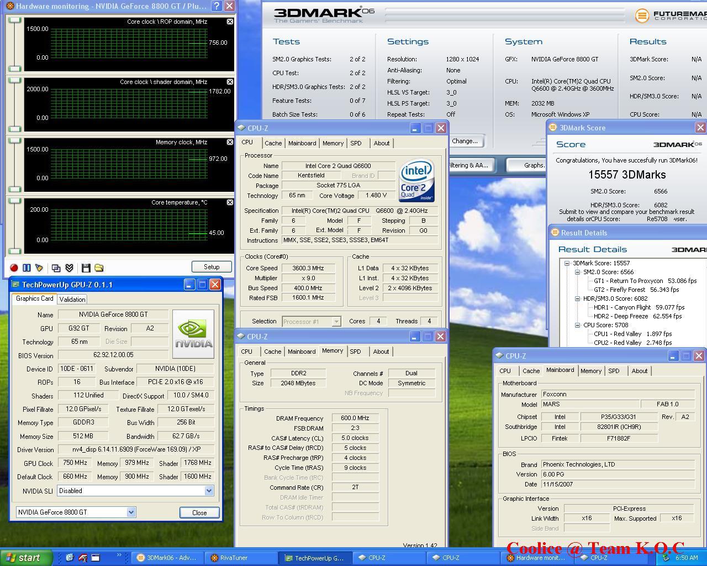Click the detach windows icon in Hardware monitoring
This screenshot has width=707, height=566.
pyautogui.click(x=56, y=268)
